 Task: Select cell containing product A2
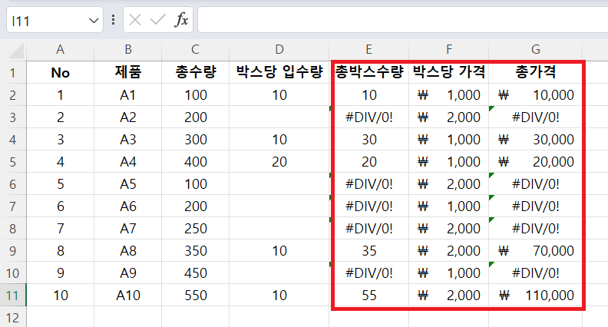[x=128, y=117]
